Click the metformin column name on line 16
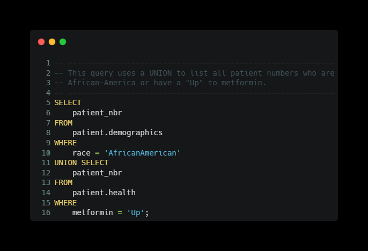 click(x=92, y=213)
